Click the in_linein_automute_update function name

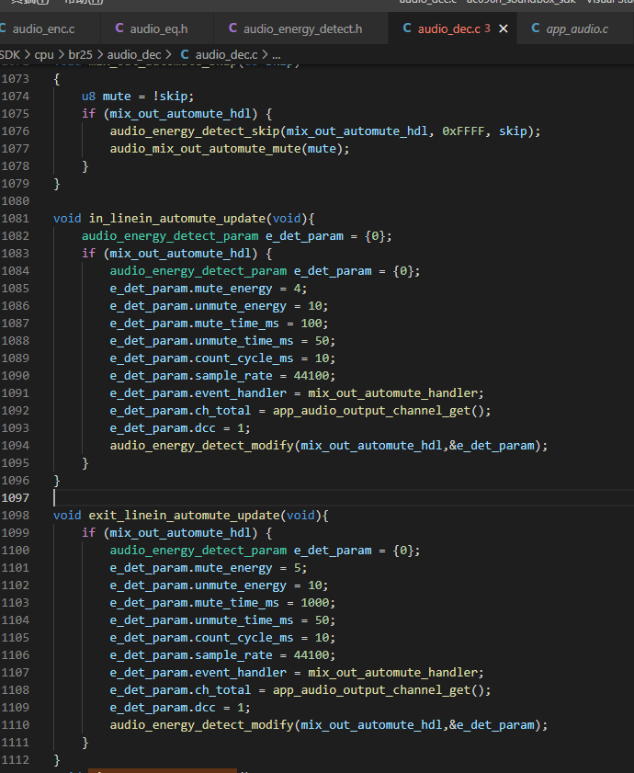click(177, 219)
